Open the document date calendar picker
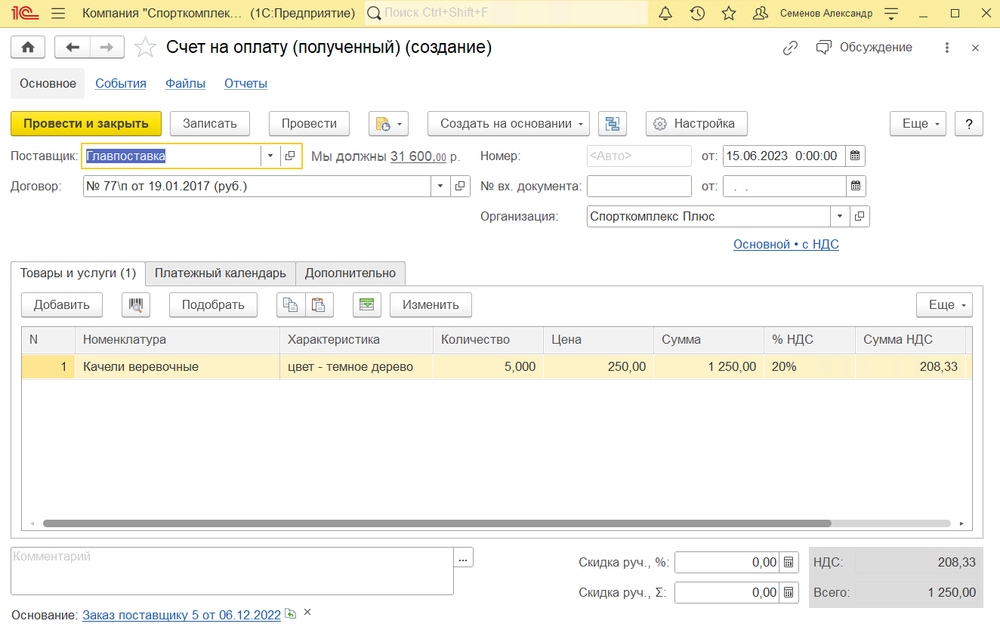 [855, 156]
